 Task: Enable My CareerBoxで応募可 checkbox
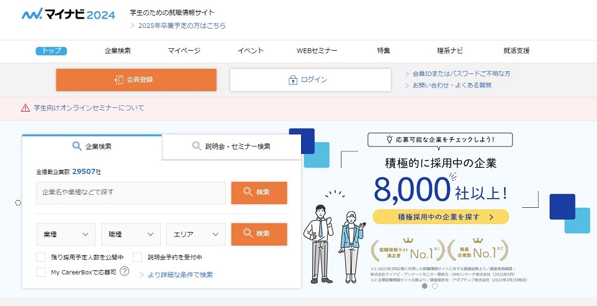pos(41,272)
